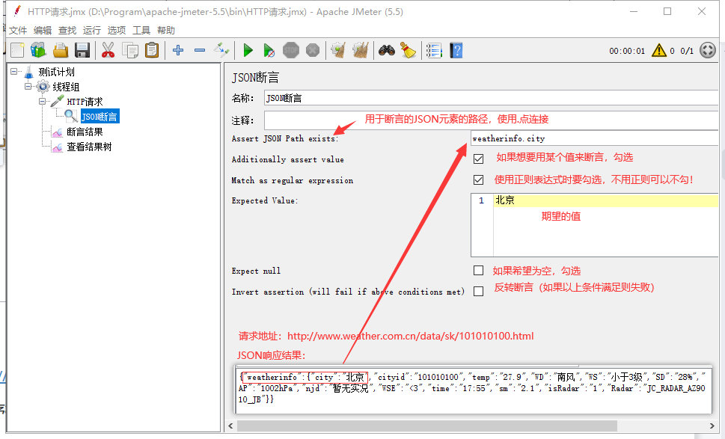Click the Clear All brooms icon

(361, 50)
